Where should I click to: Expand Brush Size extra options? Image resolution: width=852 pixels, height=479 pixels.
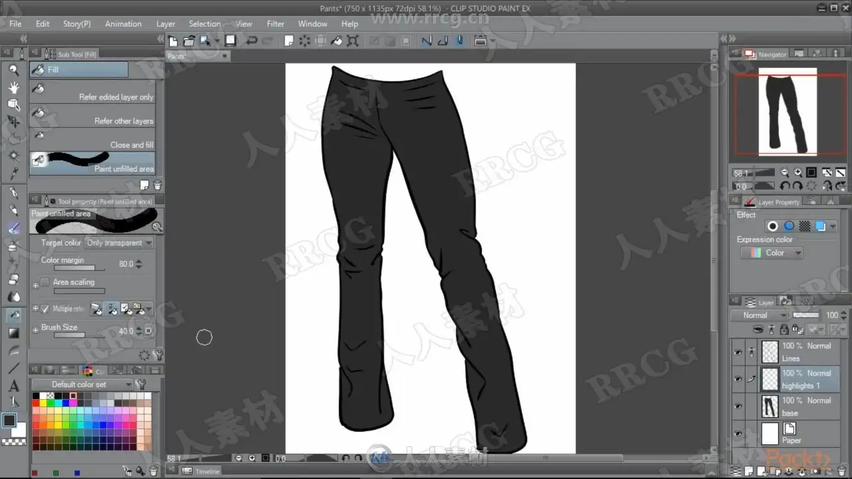(35, 331)
